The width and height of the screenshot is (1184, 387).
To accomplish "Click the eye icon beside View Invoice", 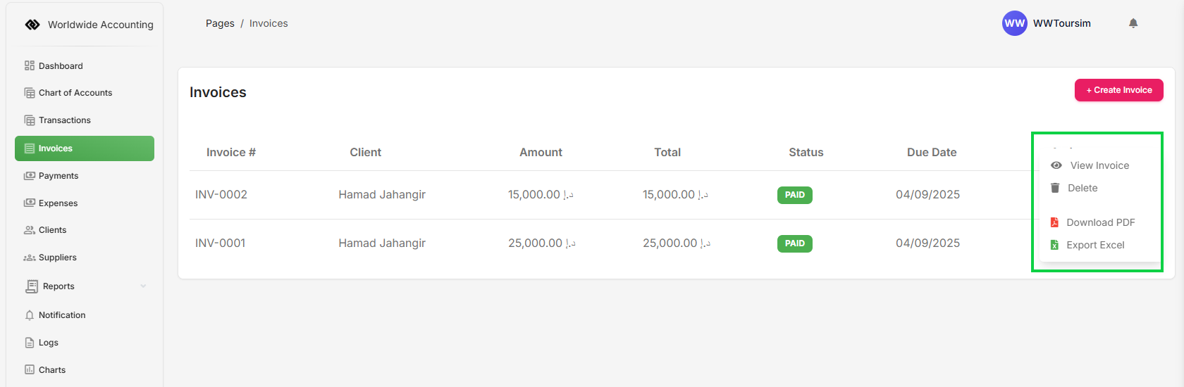I will coord(1056,165).
